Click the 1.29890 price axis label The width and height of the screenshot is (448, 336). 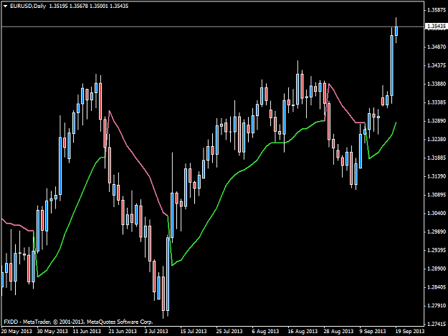click(437, 232)
